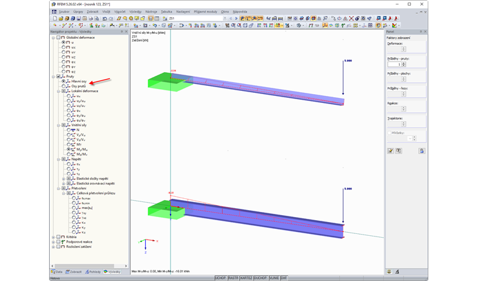Select the Celková přetvoření průřezu tree item
This screenshot has height=281, width=478.
(96, 193)
